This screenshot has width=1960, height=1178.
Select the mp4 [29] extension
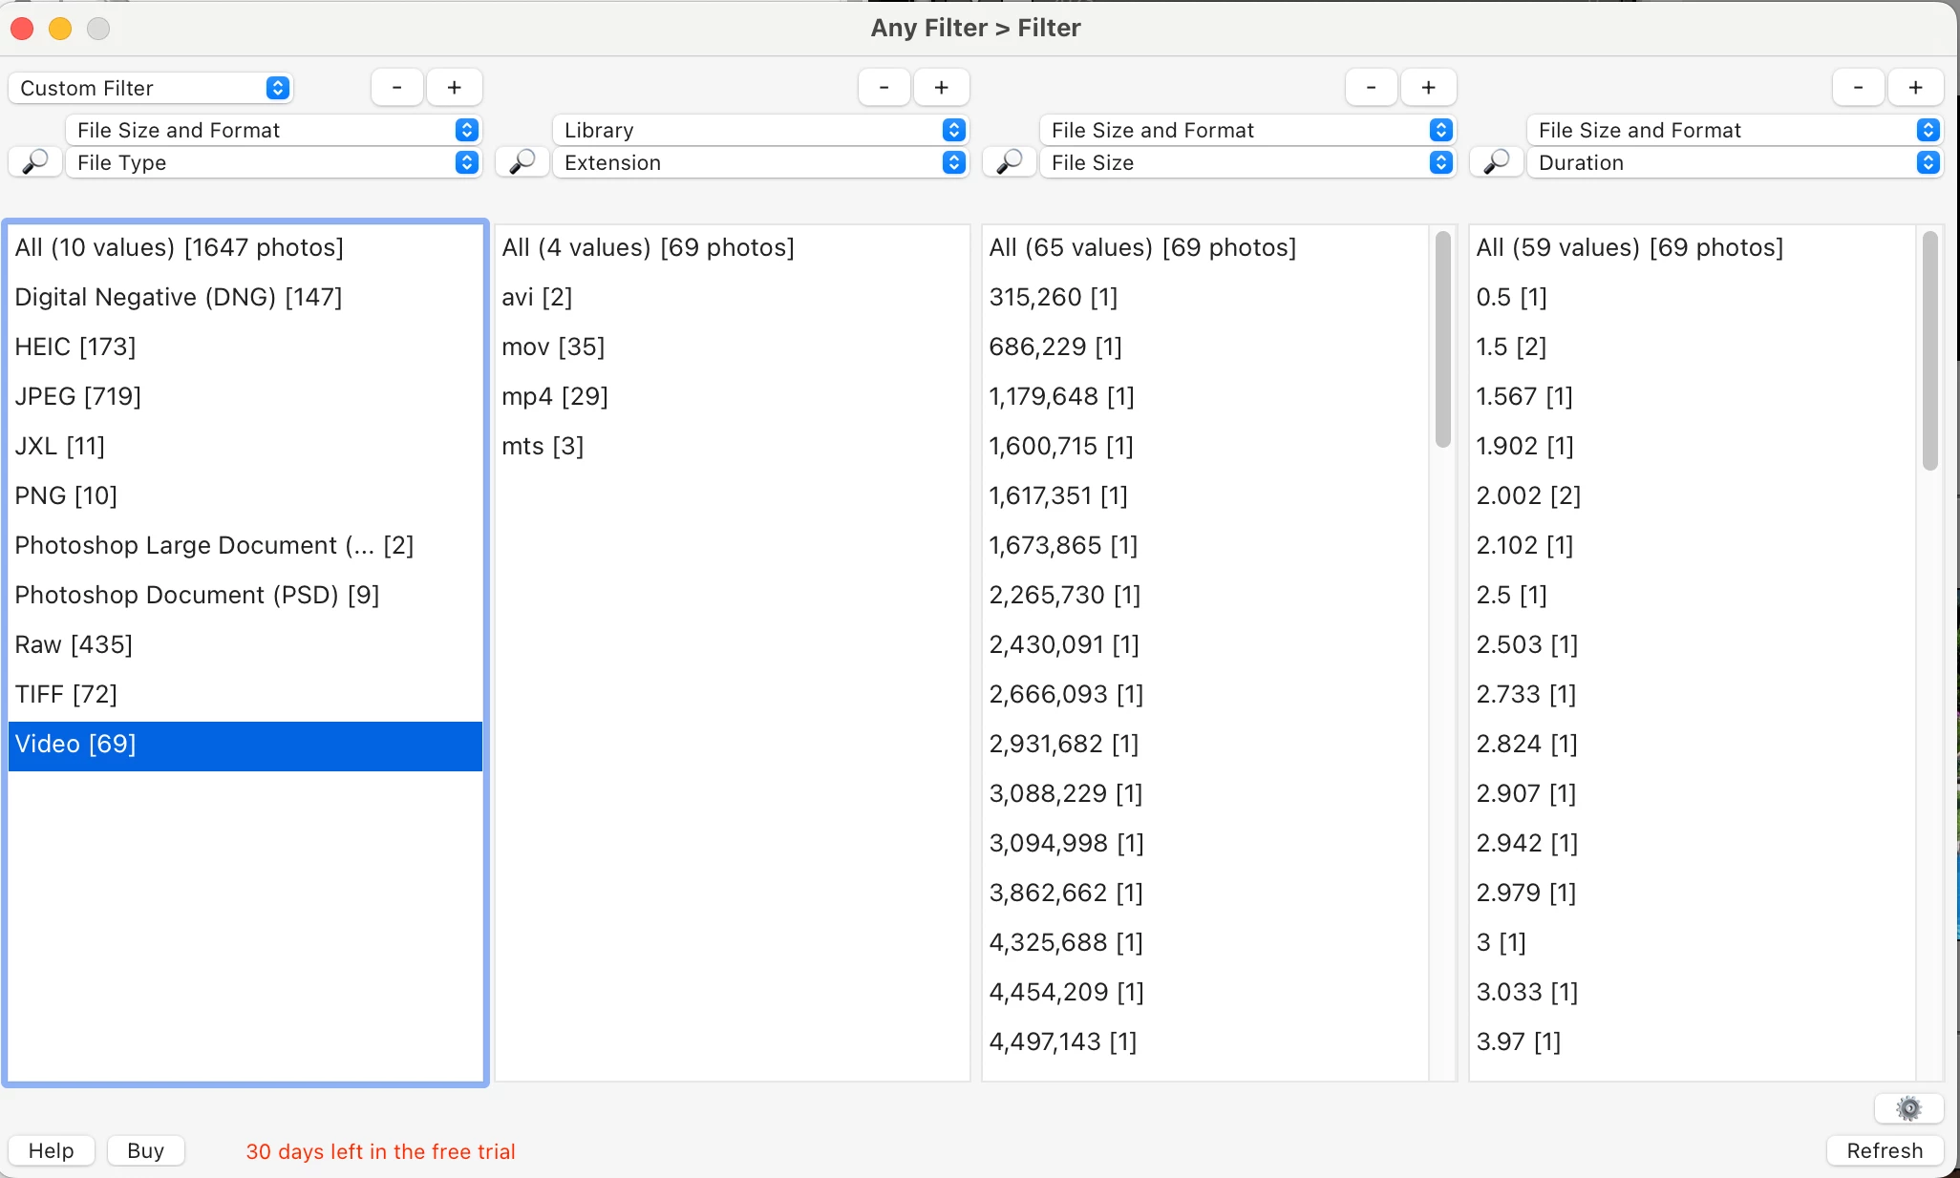coord(733,397)
